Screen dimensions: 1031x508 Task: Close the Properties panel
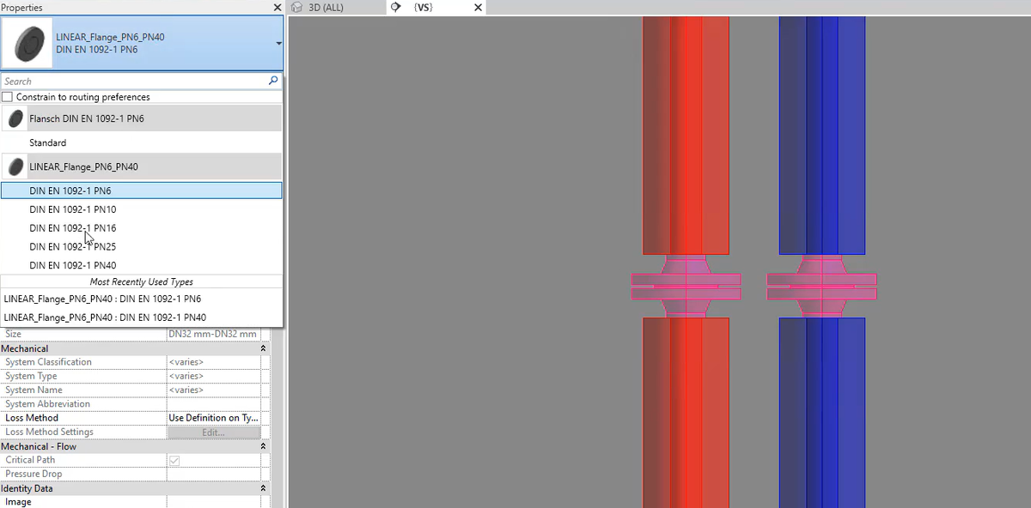click(x=277, y=7)
